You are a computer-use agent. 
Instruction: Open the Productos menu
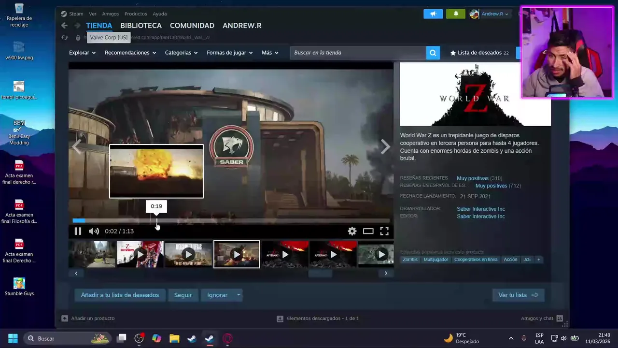pos(136,14)
